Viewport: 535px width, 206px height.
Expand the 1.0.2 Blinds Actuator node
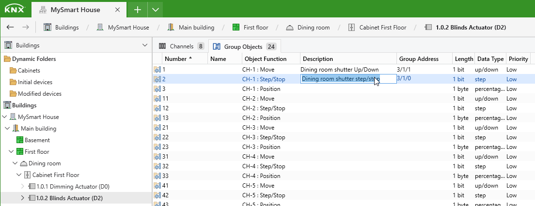point(23,198)
